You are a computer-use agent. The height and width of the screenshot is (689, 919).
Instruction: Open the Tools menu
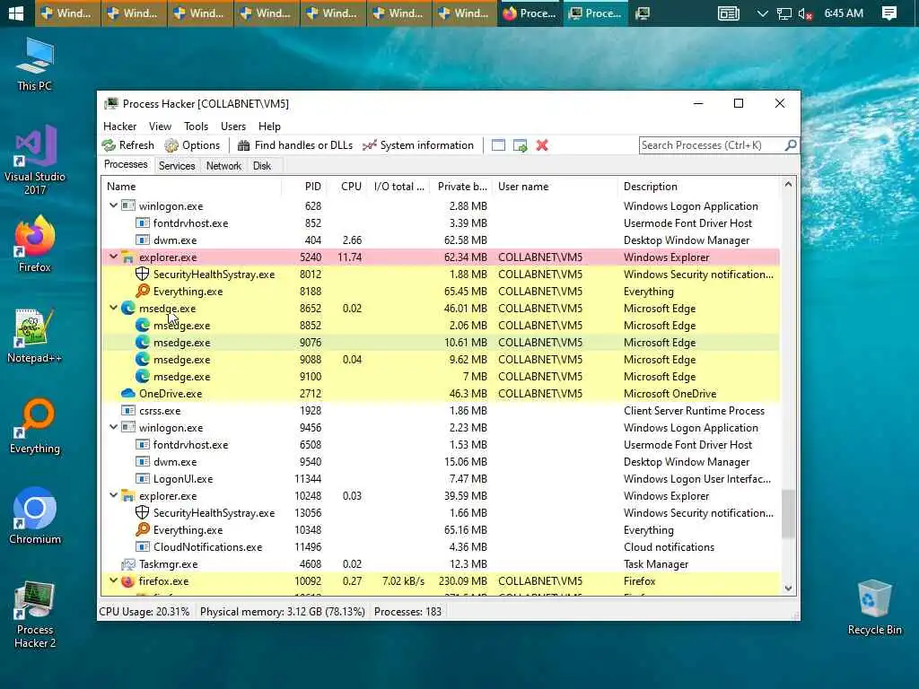tap(196, 126)
